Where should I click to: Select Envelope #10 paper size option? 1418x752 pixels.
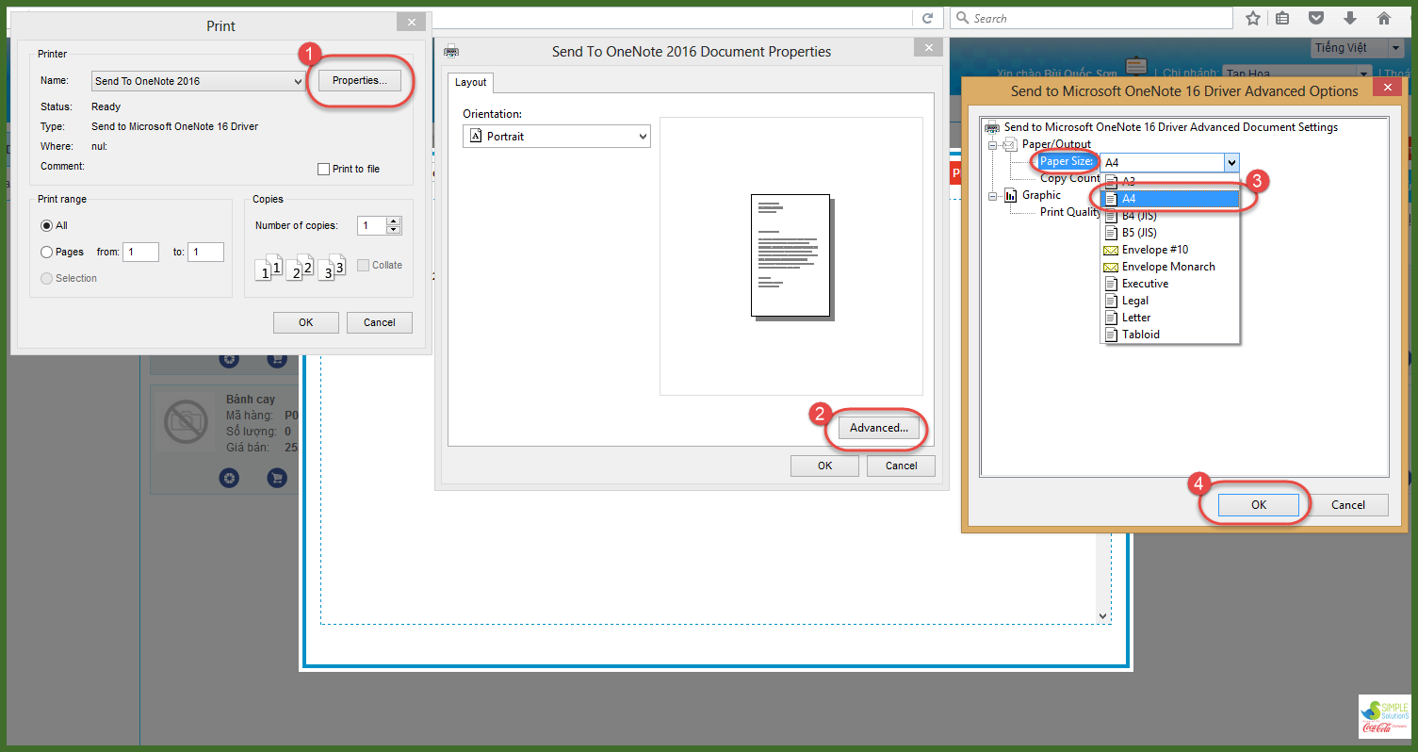(x=1154, y=250)
